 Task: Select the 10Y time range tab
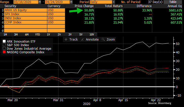point(92,34)
